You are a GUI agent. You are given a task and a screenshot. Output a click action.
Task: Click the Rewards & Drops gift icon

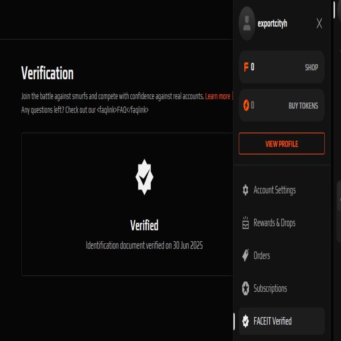tap(245, 223)
